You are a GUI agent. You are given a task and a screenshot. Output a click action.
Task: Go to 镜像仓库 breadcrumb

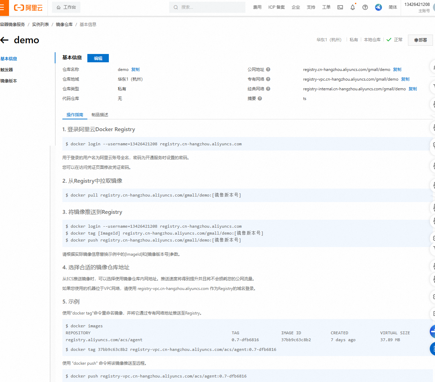tap(64, 25)
